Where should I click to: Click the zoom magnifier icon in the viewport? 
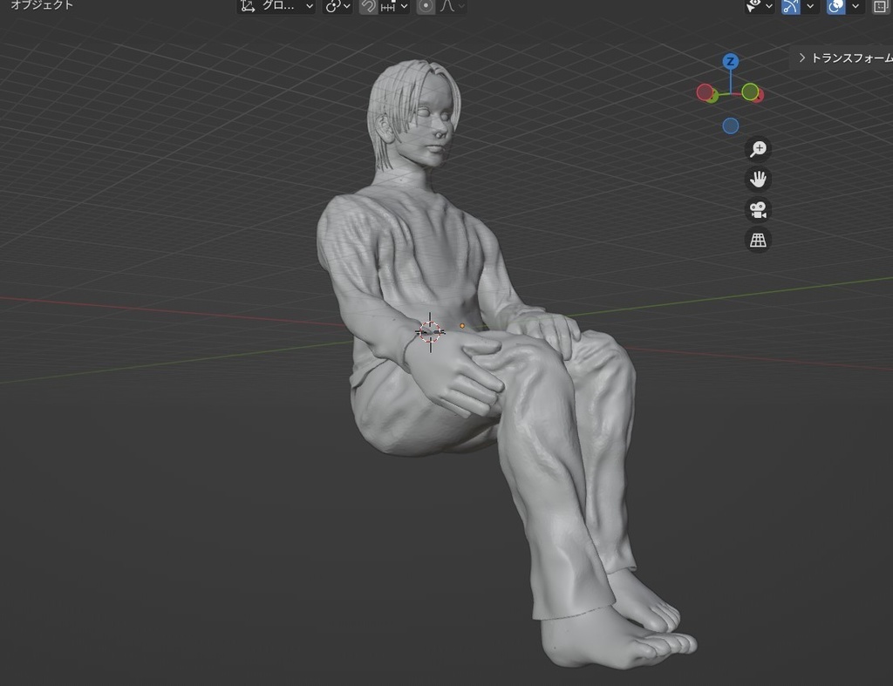(x=758, y=148)
